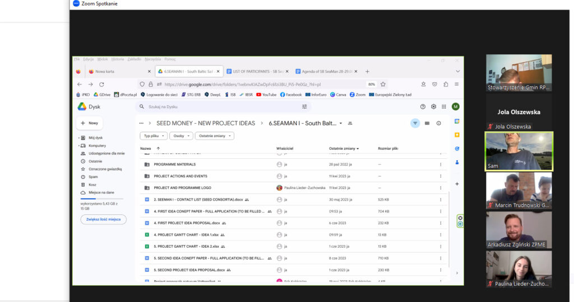Image resolution: width=574 pixels, height=302 pixels.
Task: Click the Google Drive Dysk logo
Action: click(89, 107)
